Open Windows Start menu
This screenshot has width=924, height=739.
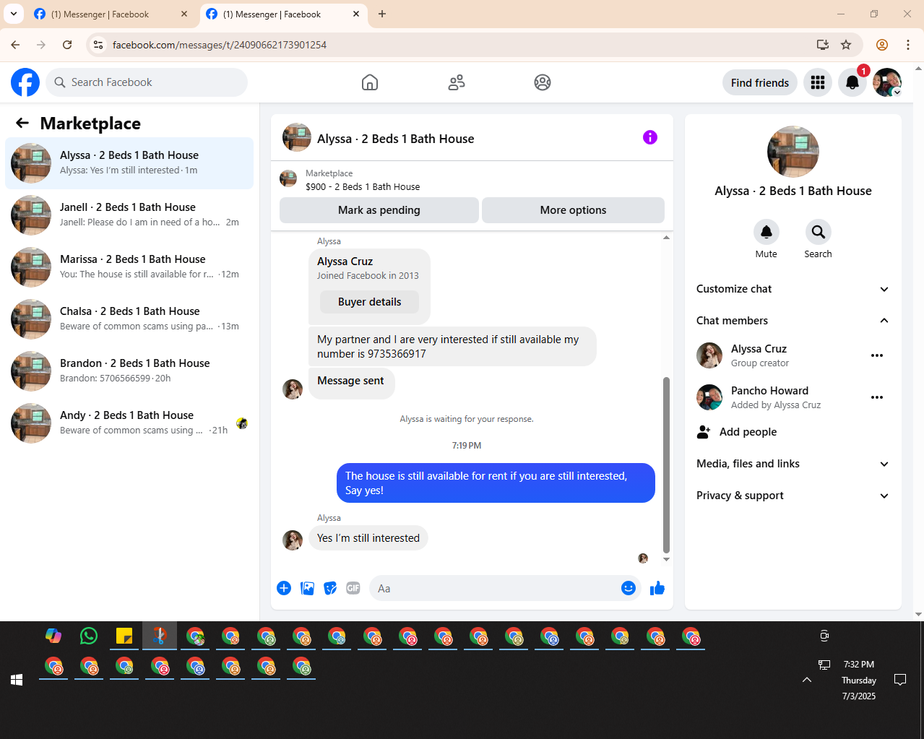[x=17, y=680]
